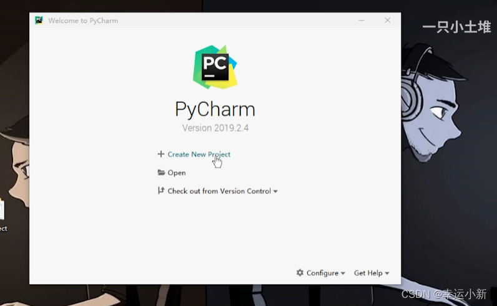
Task: Click the Configure gear icon
Action: tap(300, 272)
